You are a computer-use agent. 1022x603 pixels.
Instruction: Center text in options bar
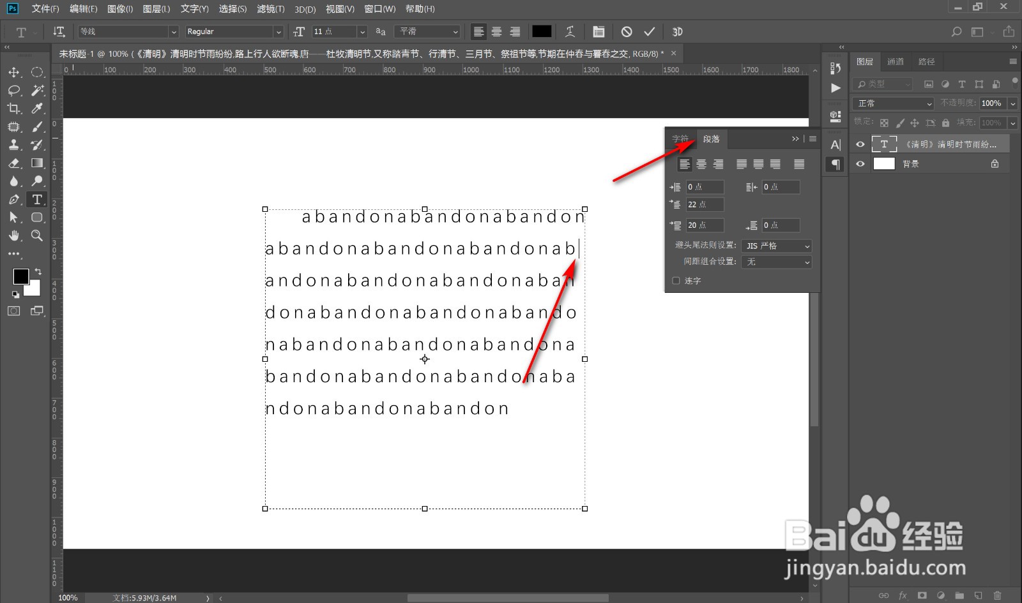496,31
